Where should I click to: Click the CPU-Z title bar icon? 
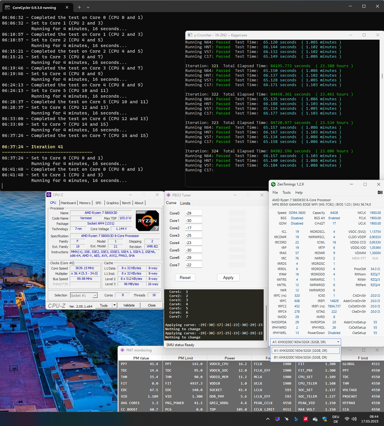49,195
